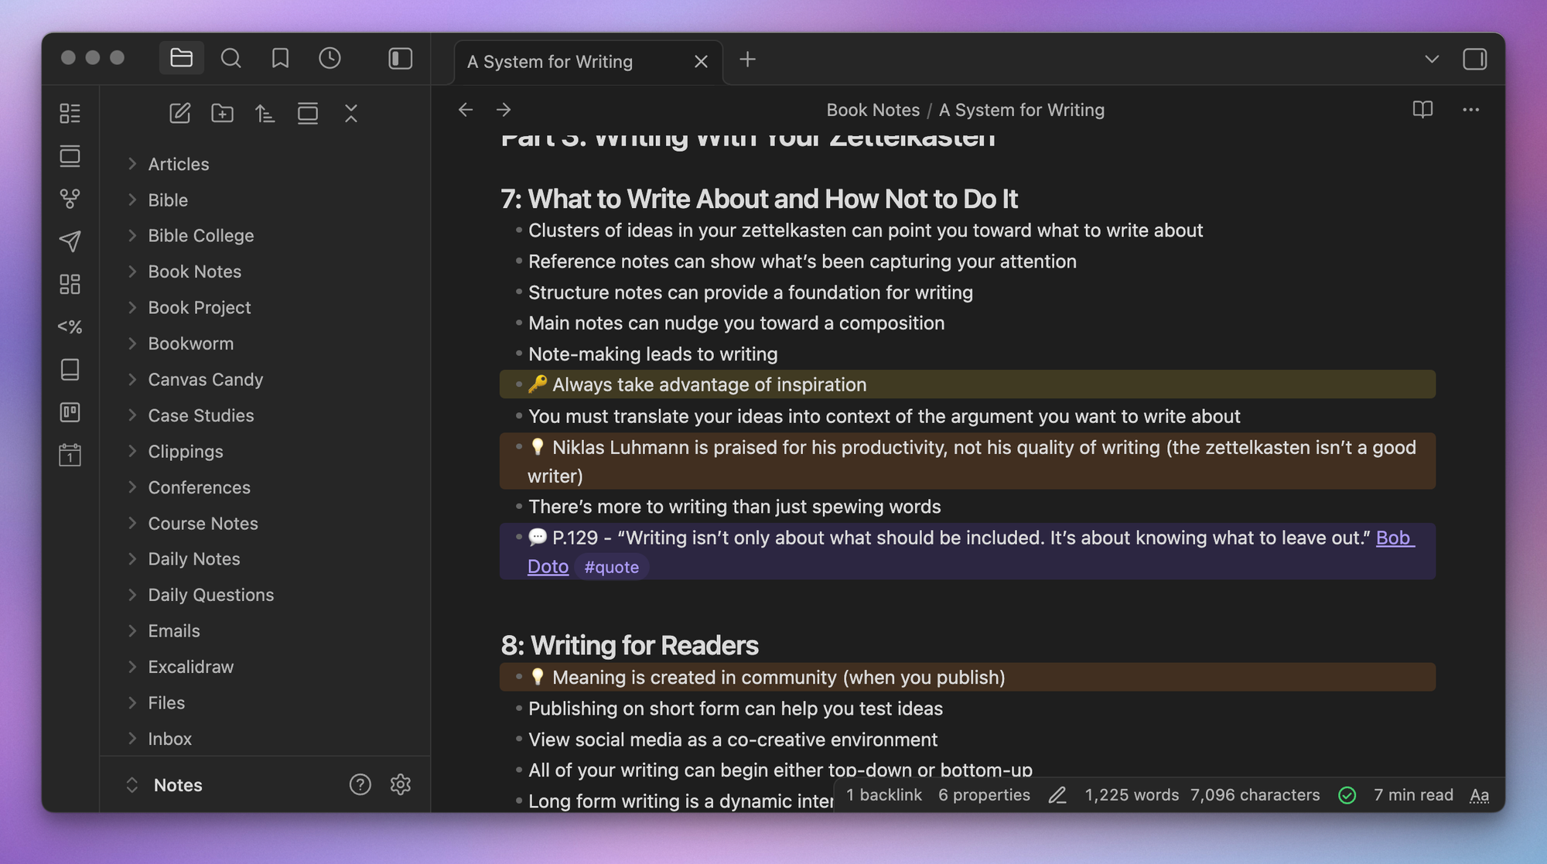Select the A System for Writing tab

[550, 62]
